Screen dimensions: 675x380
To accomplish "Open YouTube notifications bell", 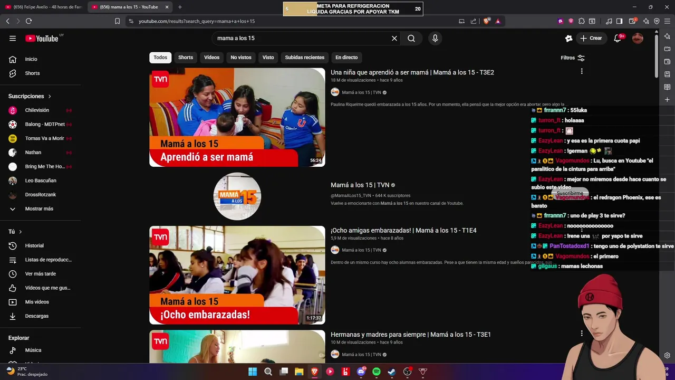I will click(x=618, y=38).
